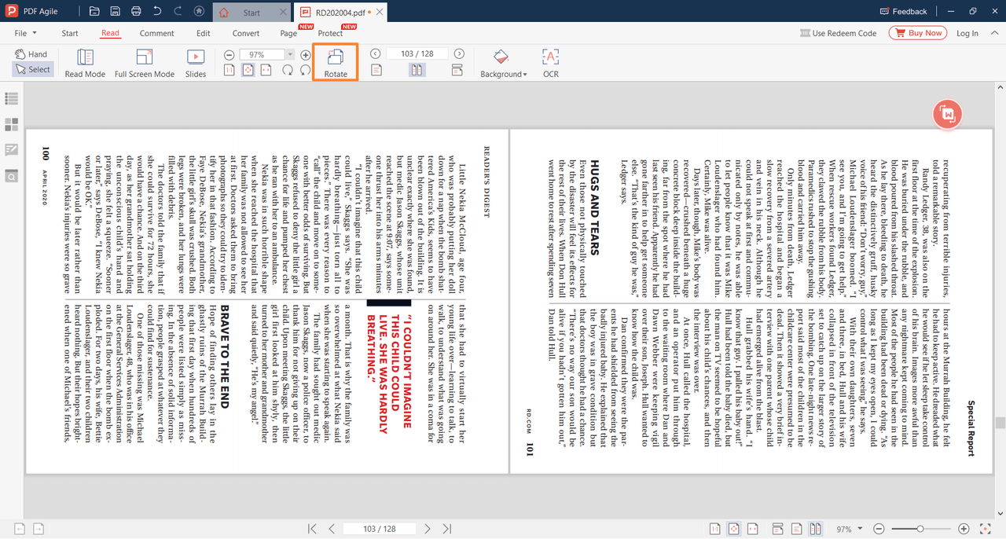Screen dimensions: 1006x539
Task: Open the page thumbnails panel
Action: [x=11, y=124]
